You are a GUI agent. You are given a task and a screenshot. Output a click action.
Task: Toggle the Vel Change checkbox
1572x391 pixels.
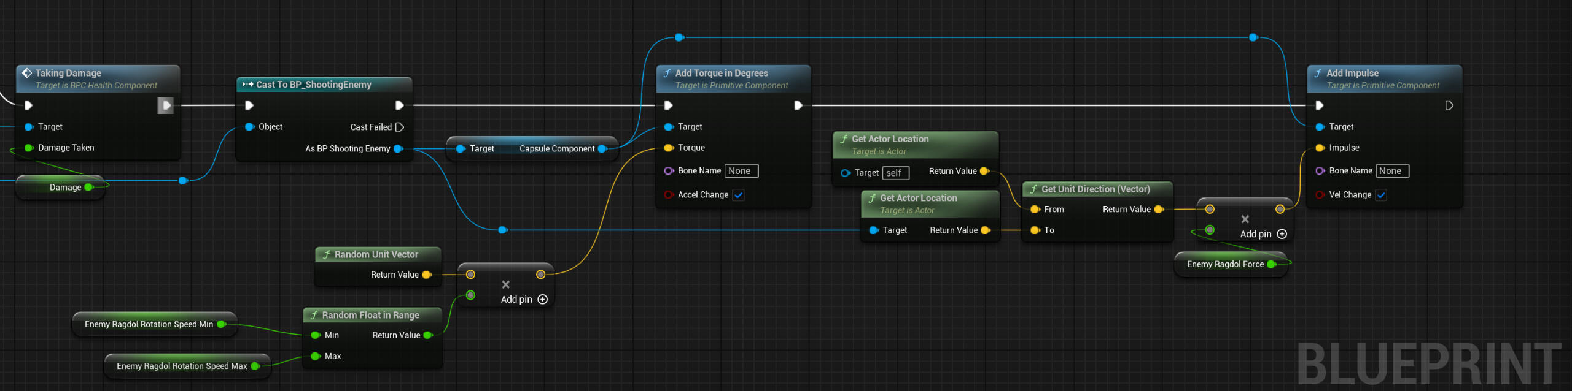(x=1380, y=195)
